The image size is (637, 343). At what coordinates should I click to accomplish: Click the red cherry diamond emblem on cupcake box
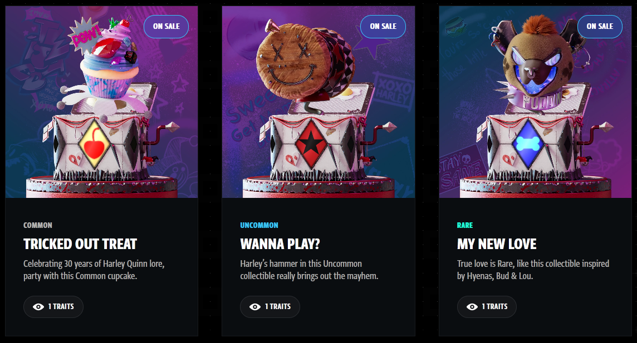94,144
